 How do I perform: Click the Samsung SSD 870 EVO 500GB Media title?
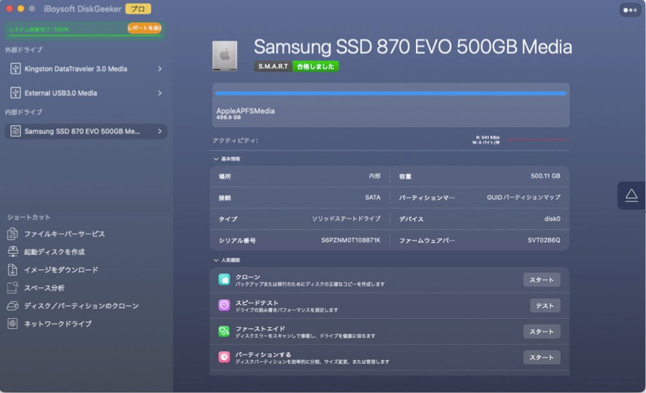(412, 47)
